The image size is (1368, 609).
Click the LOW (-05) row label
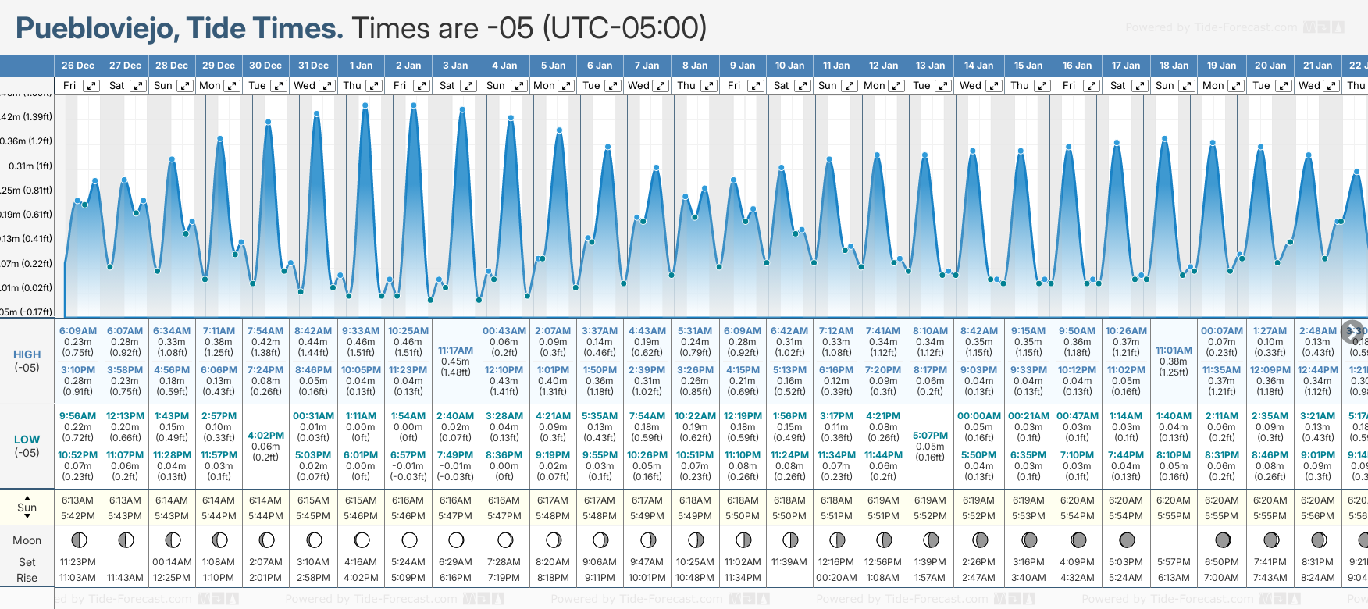coord(27,446)
